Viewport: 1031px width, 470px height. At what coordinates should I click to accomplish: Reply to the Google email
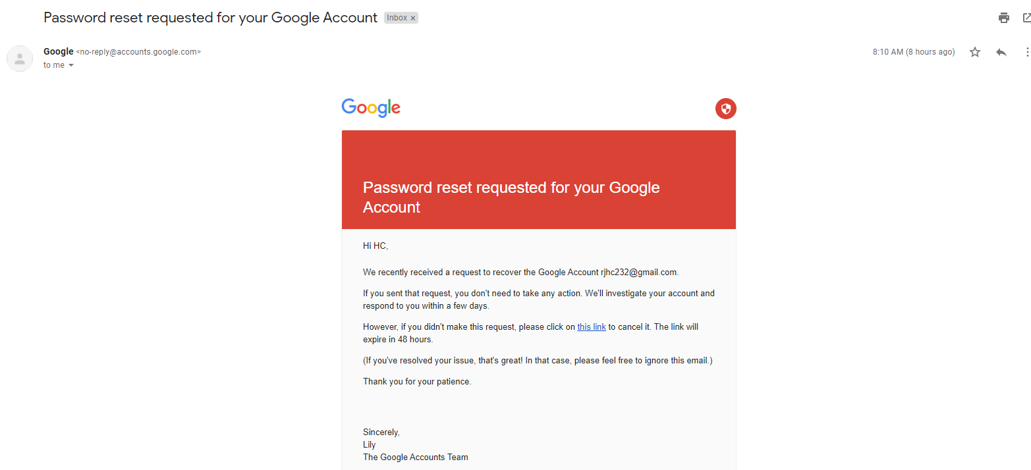coord(1001,52)
